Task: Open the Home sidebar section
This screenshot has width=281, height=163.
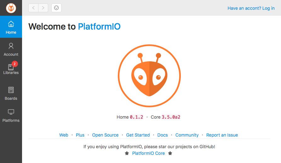Action: click(x=11, y=27)
